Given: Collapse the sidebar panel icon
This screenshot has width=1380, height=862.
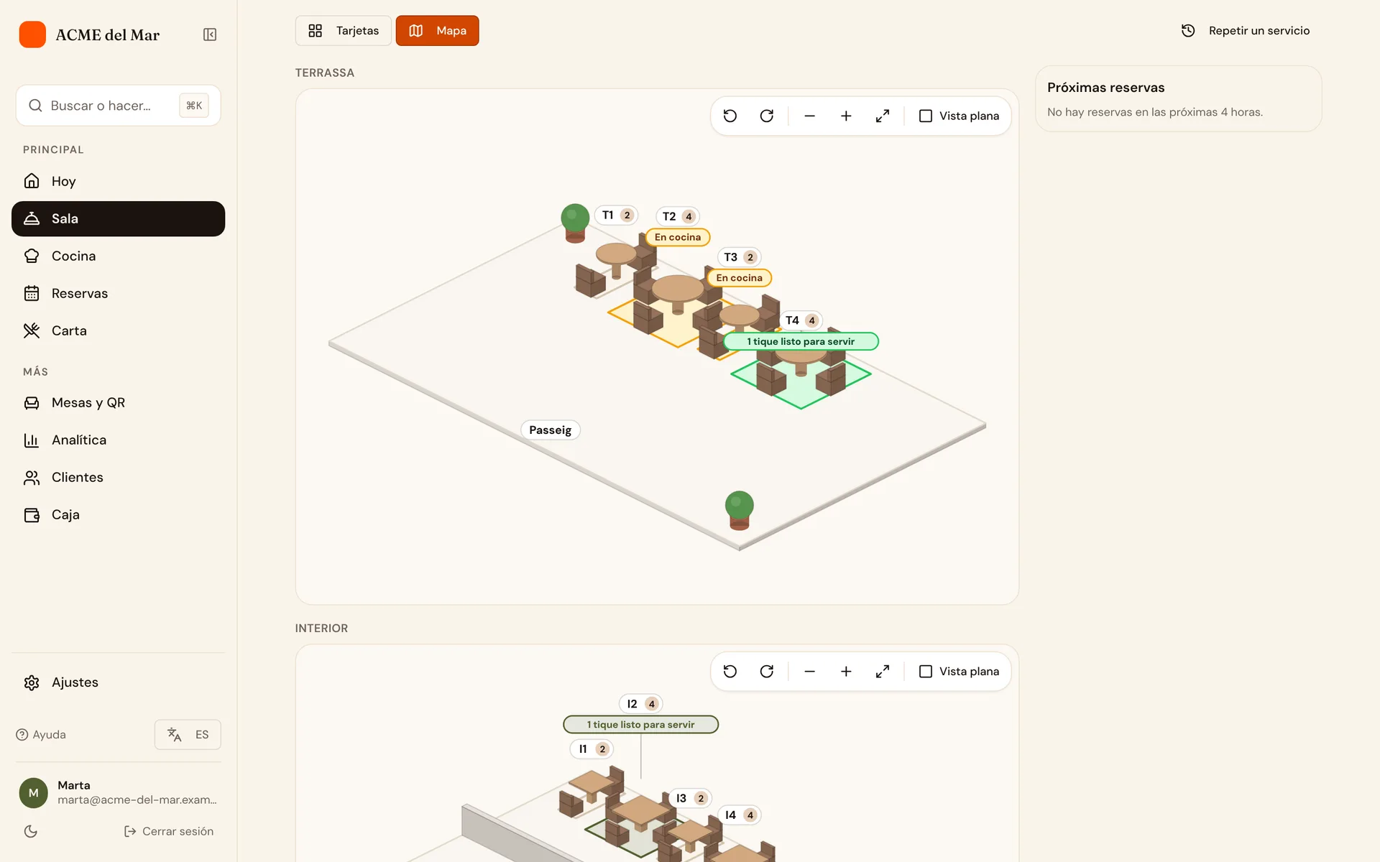Looking at the screenshot, I should pyautogui.click(x=210, y=34).
